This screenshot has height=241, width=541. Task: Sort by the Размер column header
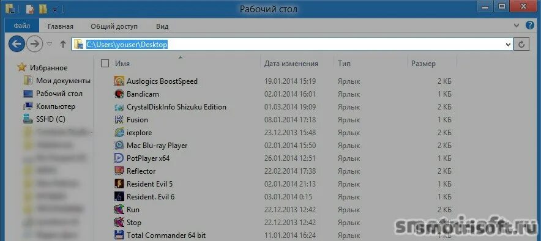(423, 64)
